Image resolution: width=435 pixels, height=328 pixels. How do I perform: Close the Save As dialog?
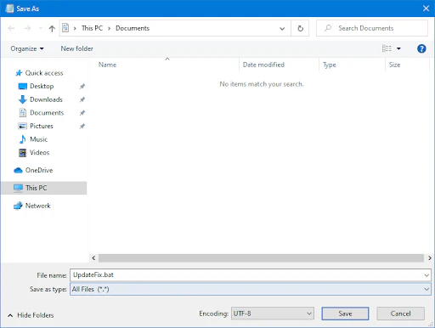click(426, 8)
